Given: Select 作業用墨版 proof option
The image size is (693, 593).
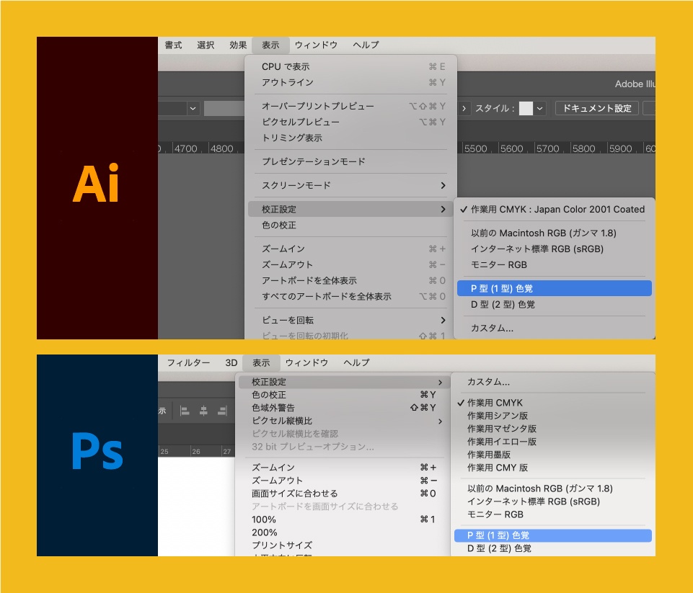Looking at the screenshot, I should [x=553, y=455].
